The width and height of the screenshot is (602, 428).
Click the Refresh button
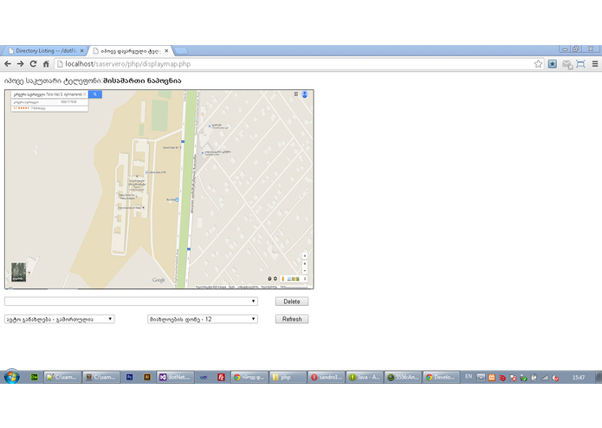[292, 319]
